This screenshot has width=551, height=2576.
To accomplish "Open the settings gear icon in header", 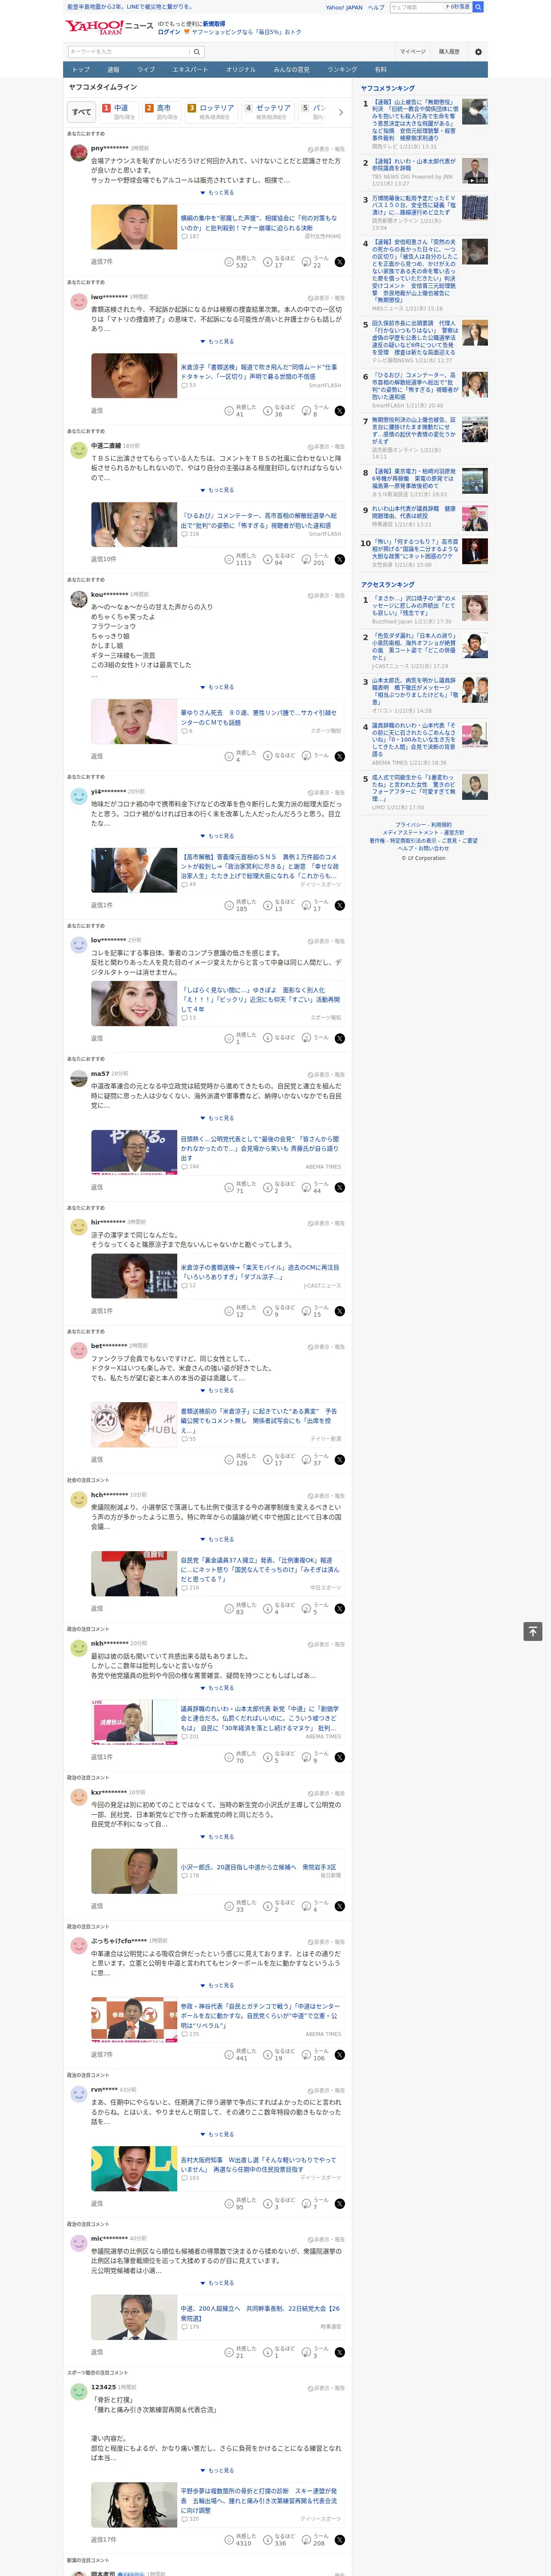I will coord(478,52).
